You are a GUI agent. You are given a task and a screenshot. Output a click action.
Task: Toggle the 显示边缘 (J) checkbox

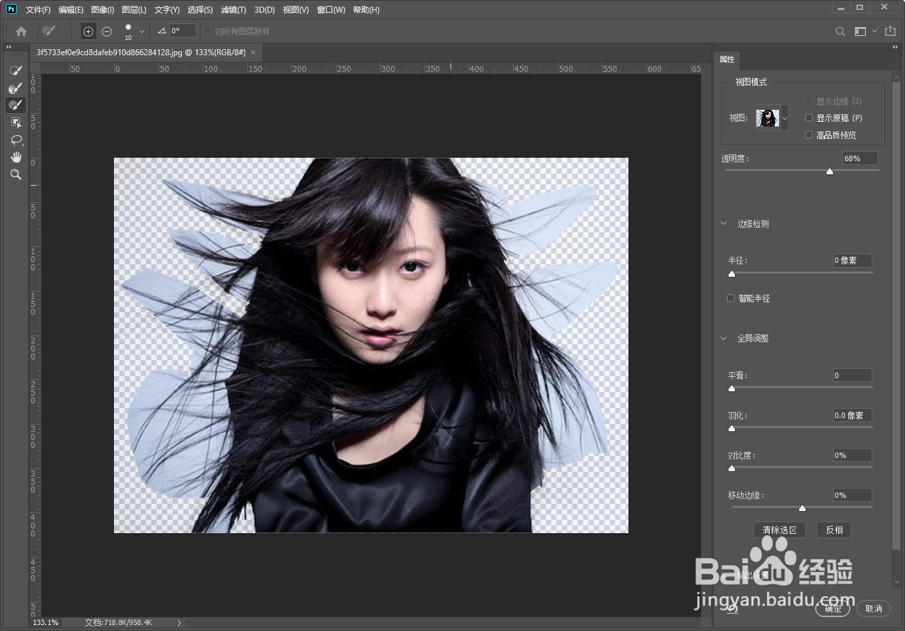[x=809, y=101]
